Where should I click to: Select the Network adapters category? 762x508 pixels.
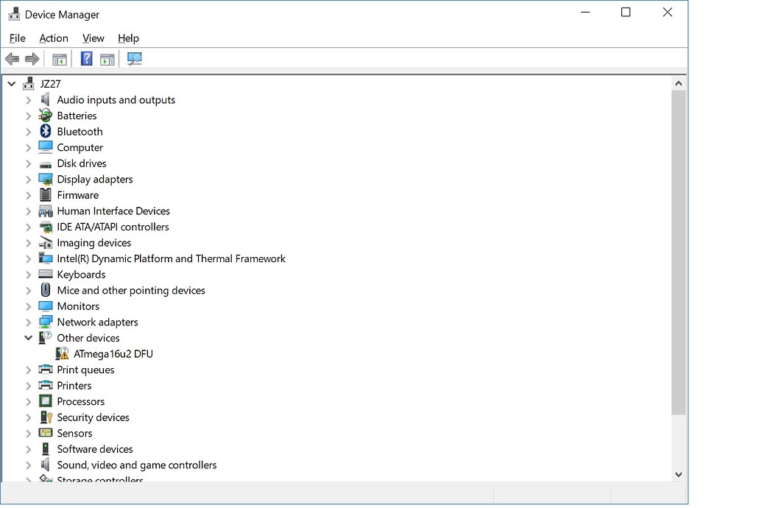coord(96,322)
